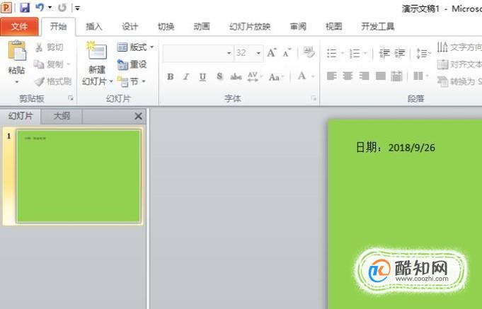Open the Customize Quick Access Toolbar arrow

(77, 8)
